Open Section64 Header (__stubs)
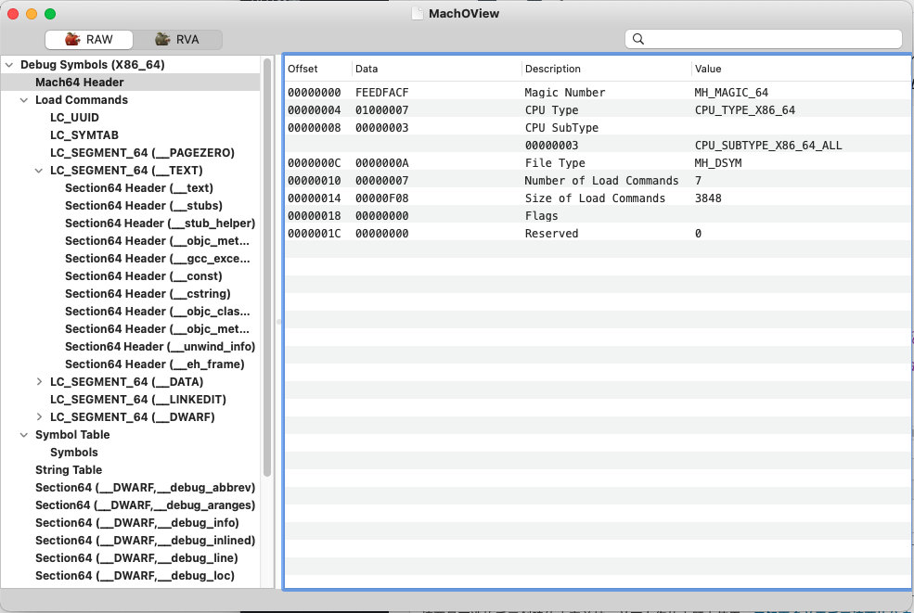Viewport: 914px width, 613px height. [144, 206]
